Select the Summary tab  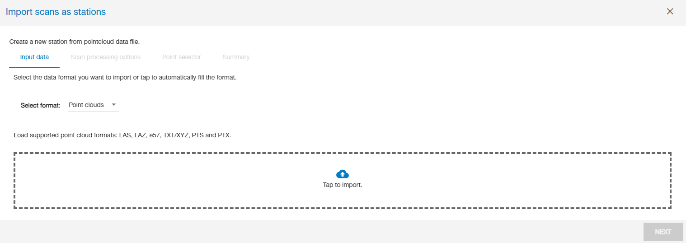point(236,57)
